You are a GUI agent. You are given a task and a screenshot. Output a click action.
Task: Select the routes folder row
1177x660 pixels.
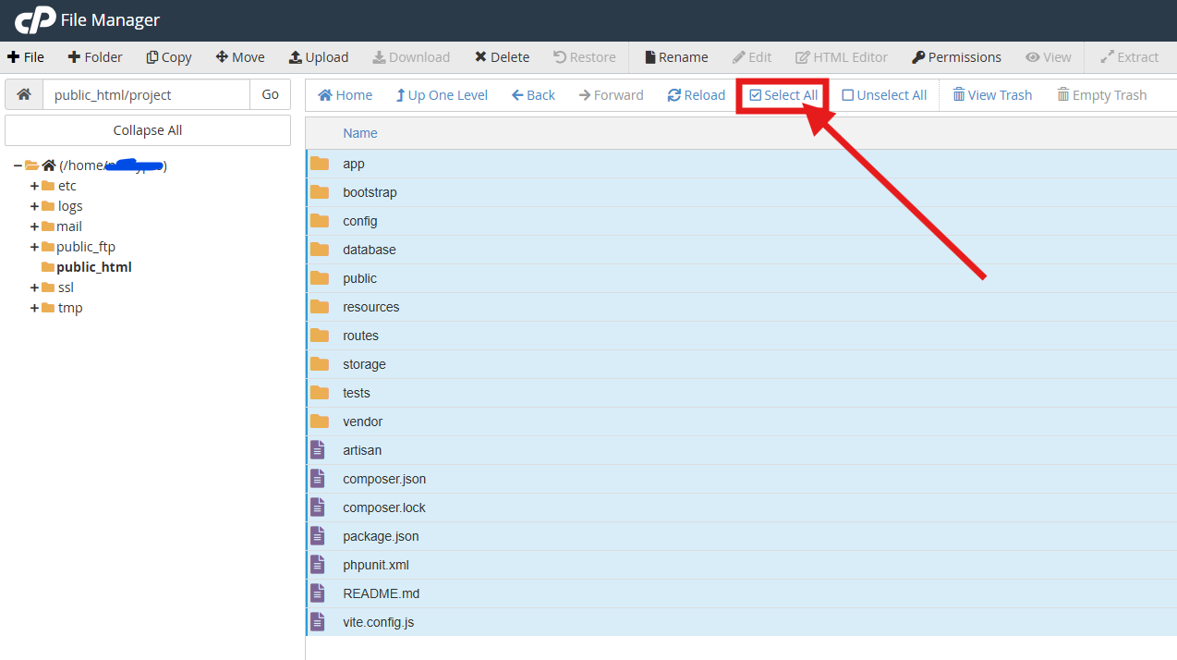741,336
